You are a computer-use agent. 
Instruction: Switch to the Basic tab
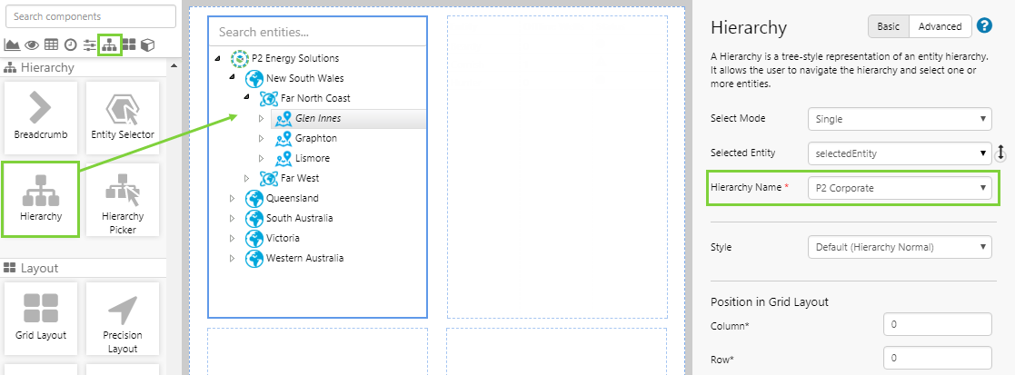[888, 26]
